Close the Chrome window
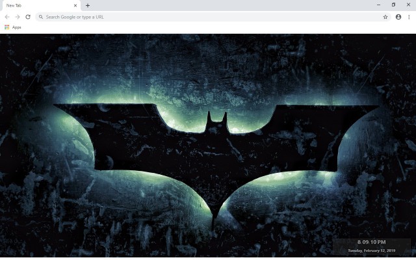 pos(408,5)
